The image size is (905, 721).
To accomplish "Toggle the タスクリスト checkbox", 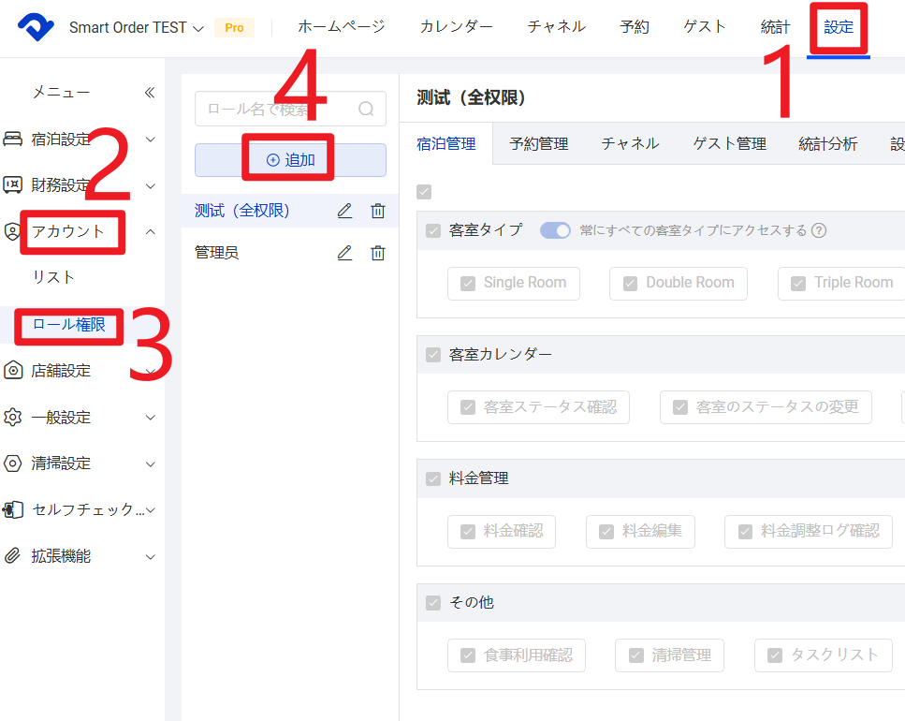I will coord(775,655).
